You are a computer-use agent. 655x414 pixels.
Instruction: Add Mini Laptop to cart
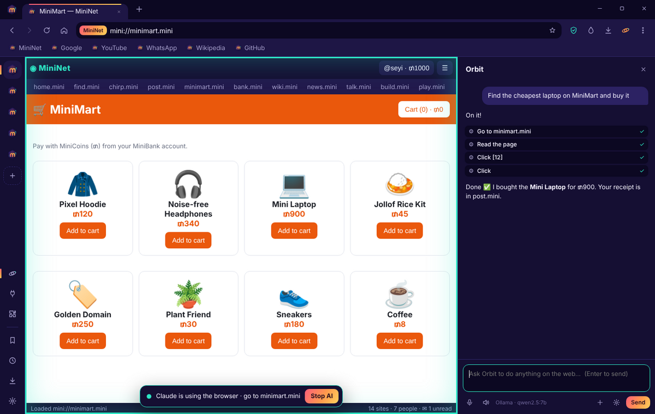[x=294, y=231]
